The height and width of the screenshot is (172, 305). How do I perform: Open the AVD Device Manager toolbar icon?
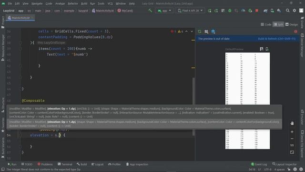click(272, 11)
